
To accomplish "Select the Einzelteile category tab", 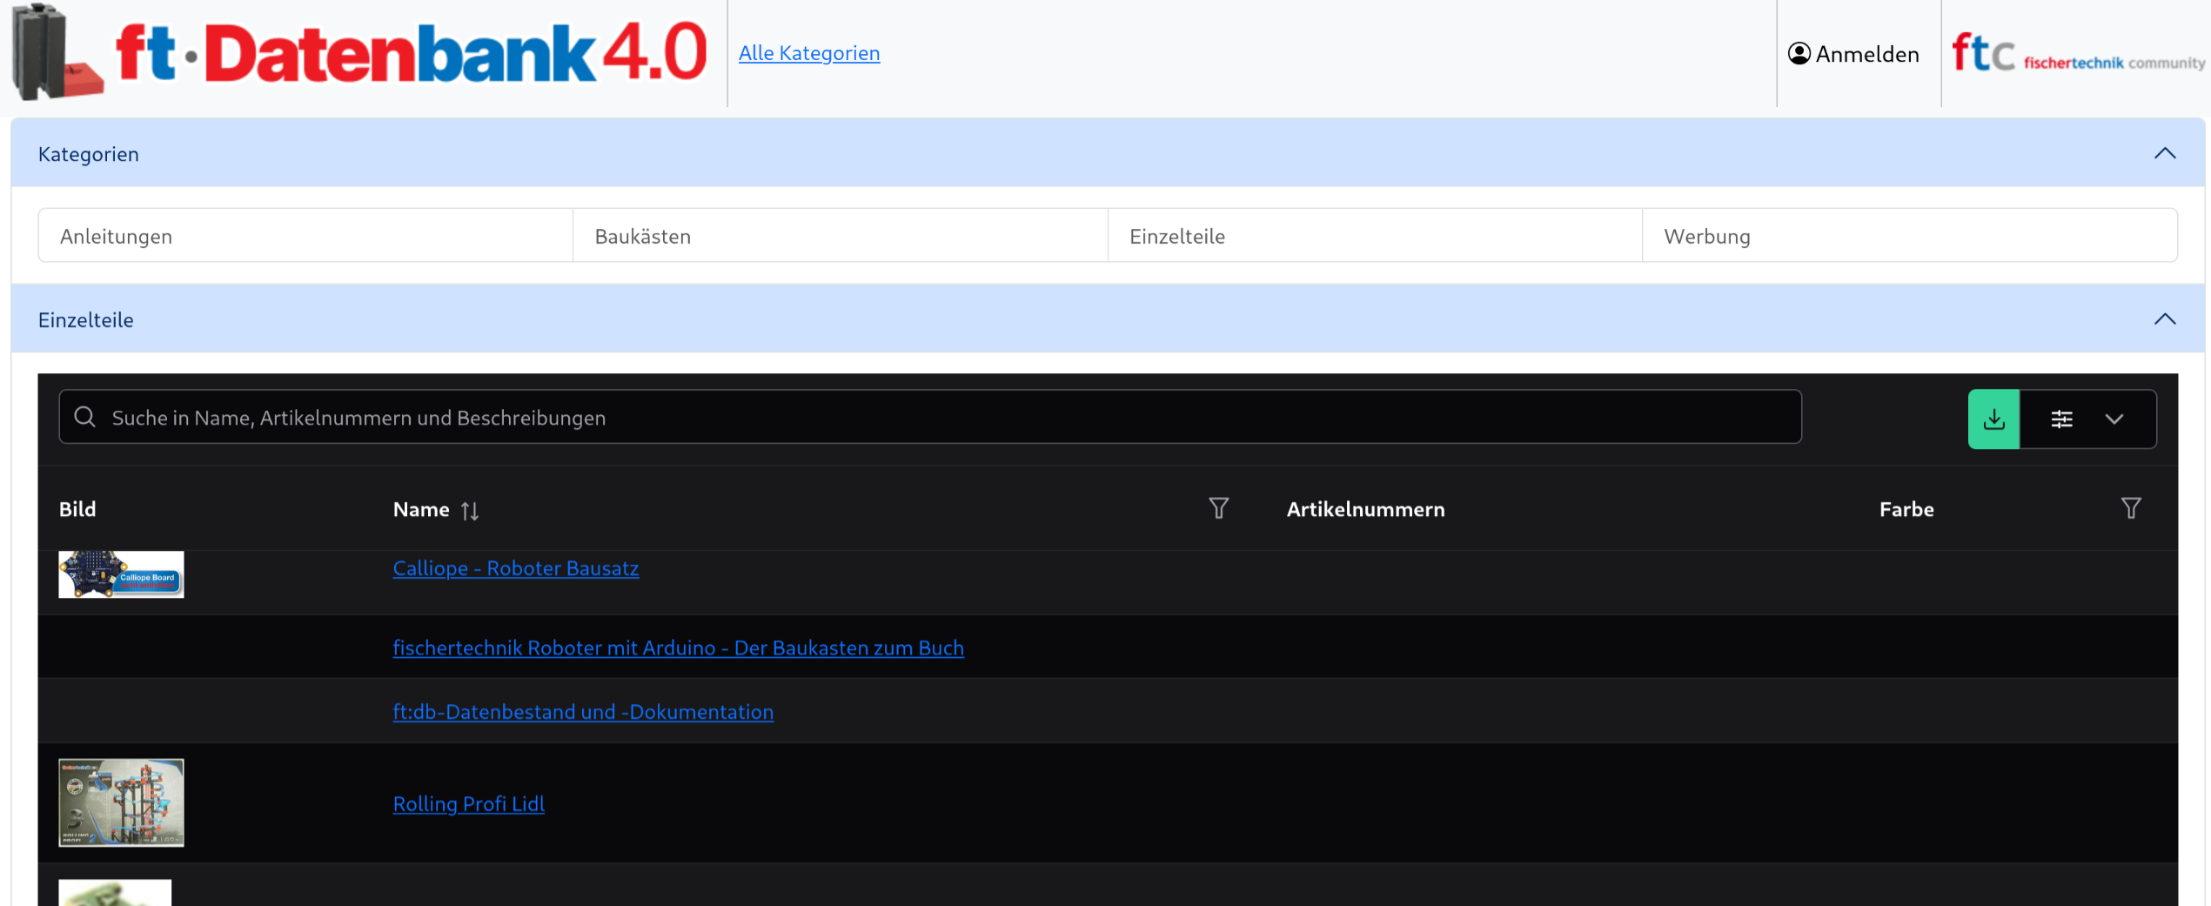I will coord(1375,235).
